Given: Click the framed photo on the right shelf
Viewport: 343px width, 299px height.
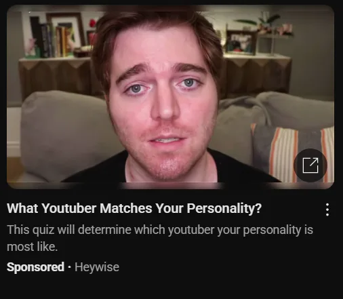Looking at the screenshot, I should 241,43.
